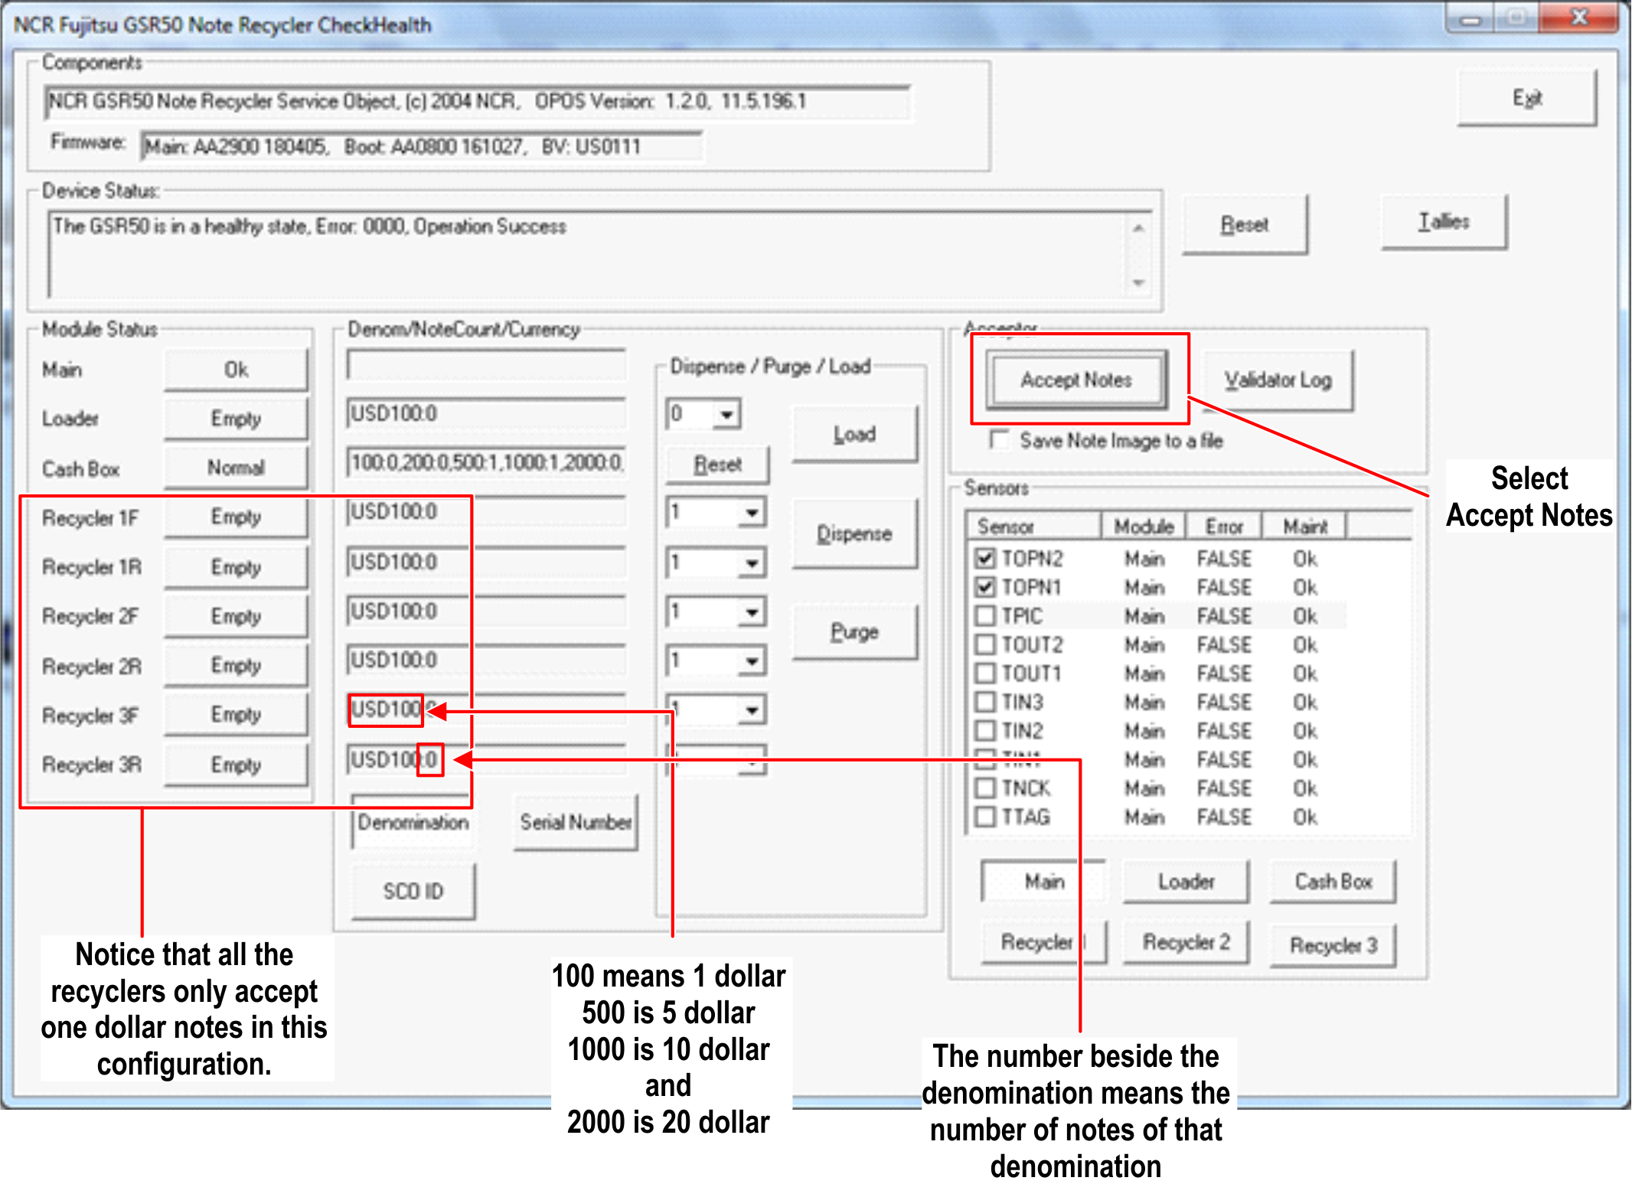Click the Recycler 2F Empty status button

pyautogui.click(x=236, y=616)
